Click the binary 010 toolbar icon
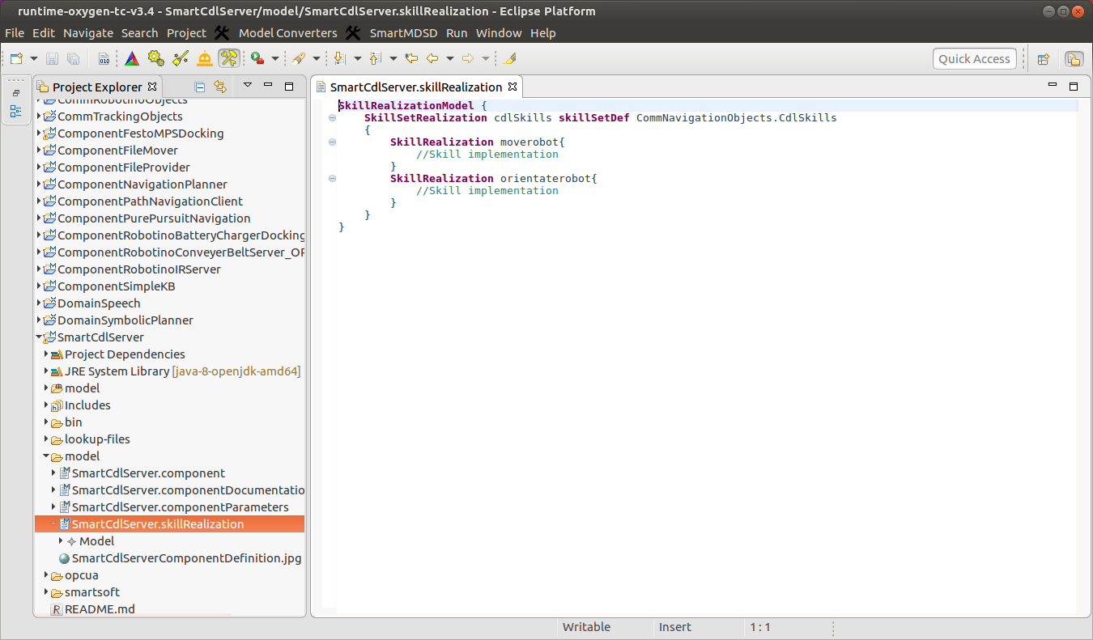This screenshot has height=640, width=1093. point(104,58)
